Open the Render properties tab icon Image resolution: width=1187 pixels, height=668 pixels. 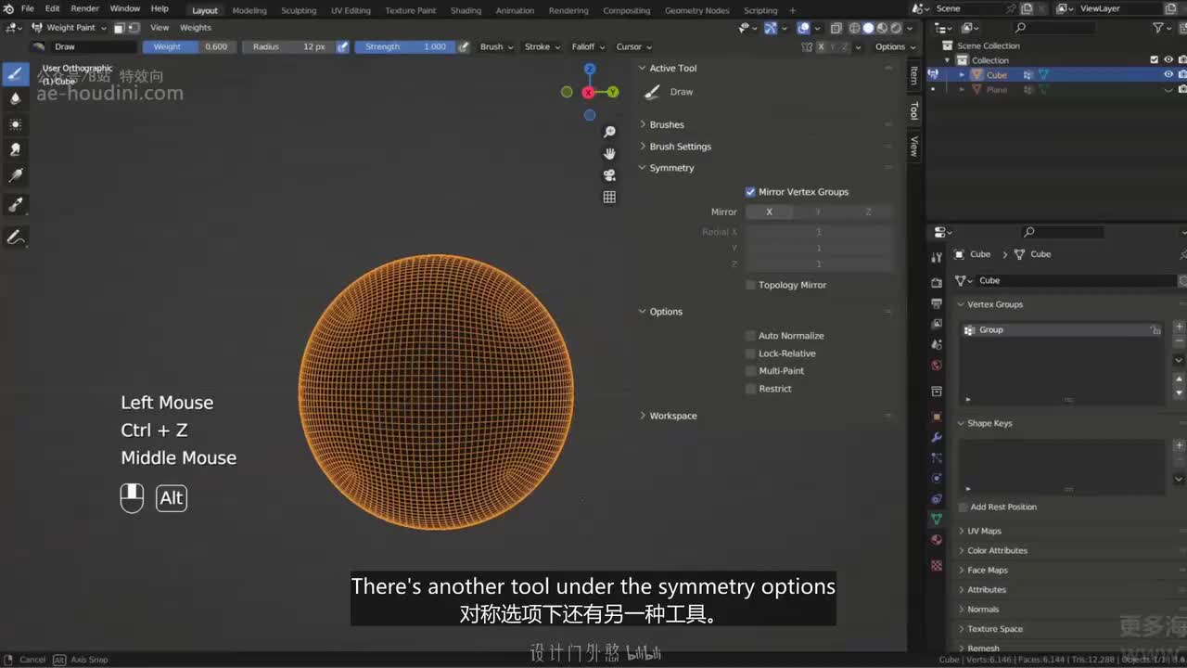937,283
